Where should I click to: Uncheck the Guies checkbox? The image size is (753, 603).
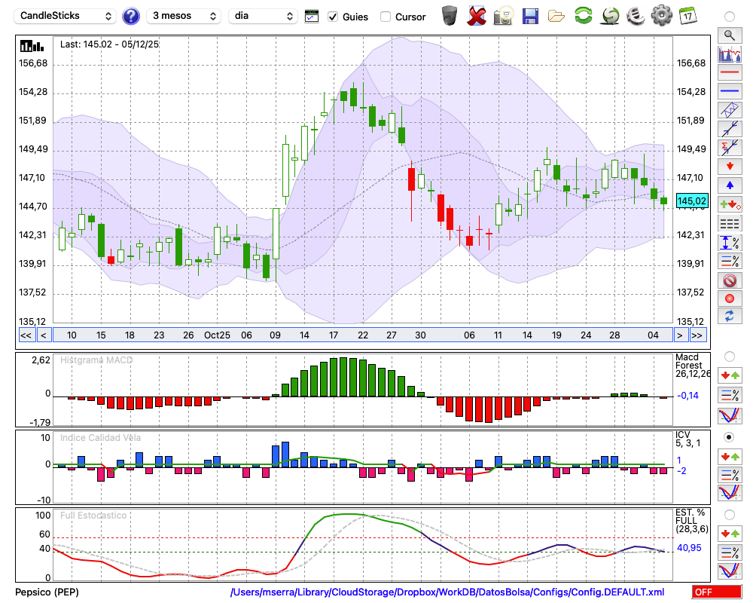pyautogui.click(x=333, y=17)
